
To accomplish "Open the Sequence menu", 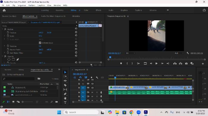I will pos(22,5).
